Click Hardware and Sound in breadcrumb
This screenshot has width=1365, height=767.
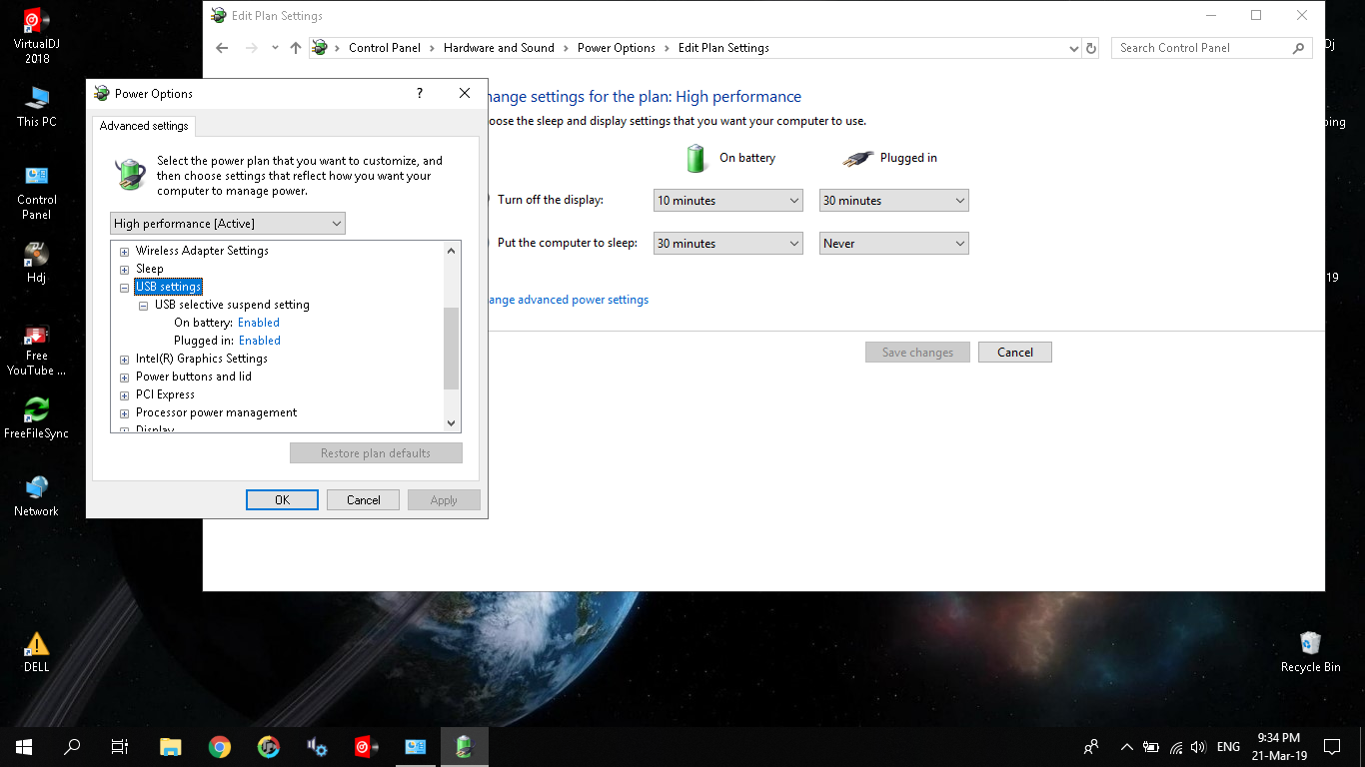pyautogui.click(x=499, y=48)
